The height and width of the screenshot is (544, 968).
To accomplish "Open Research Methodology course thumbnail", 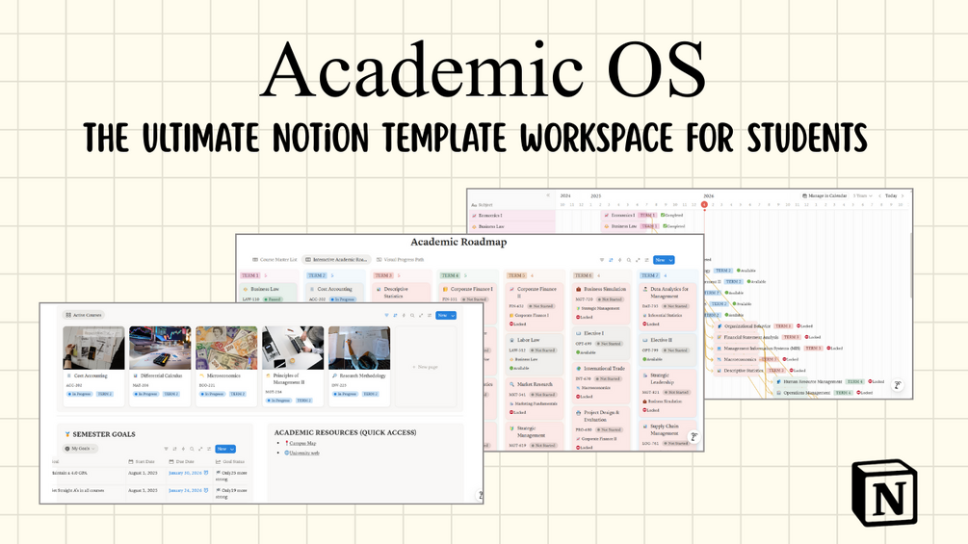I will tap(359, 348).
